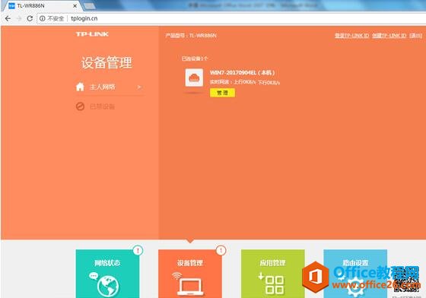Click the 设备管理 page heading
The width and height of the screenshot is (426, 298).
pyautogui.click(x=106, y=62)
